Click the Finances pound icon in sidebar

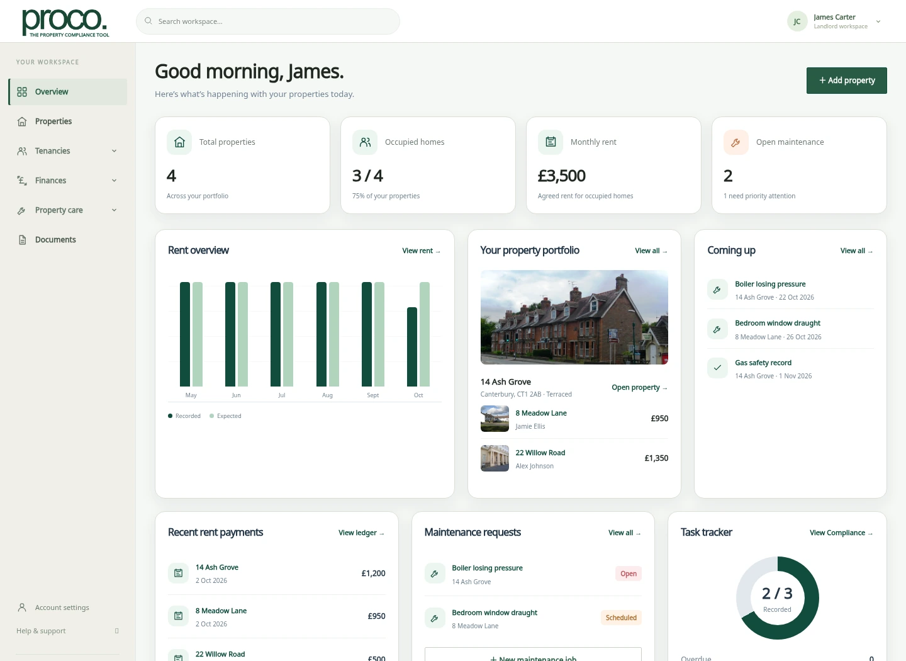[22, 181]
